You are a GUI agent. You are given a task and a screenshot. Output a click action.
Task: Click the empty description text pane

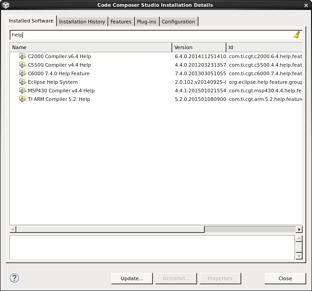pyautogui.click(x=152, y=247)
